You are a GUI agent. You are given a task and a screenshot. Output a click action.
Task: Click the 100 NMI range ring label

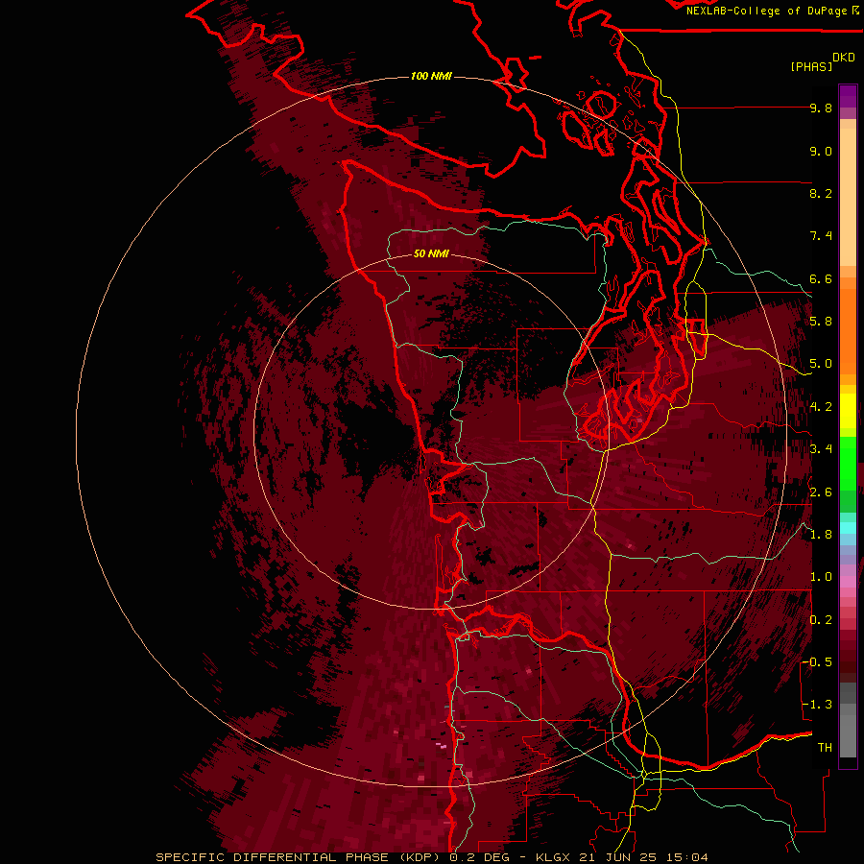point(431,76)
